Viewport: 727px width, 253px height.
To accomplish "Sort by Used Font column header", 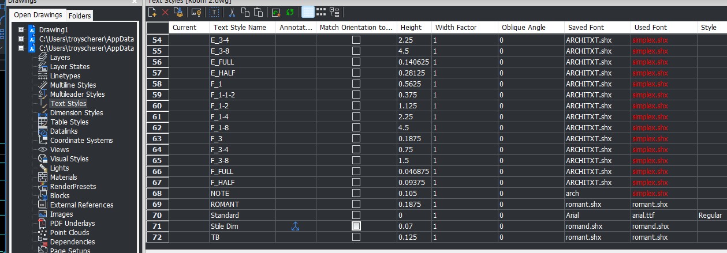I will (x=664, y=27).
